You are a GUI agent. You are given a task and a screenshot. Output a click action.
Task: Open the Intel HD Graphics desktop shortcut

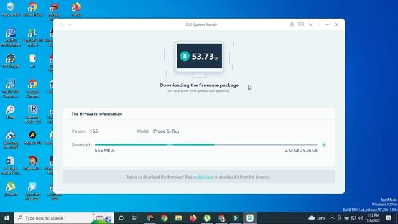tap(11, 88)
